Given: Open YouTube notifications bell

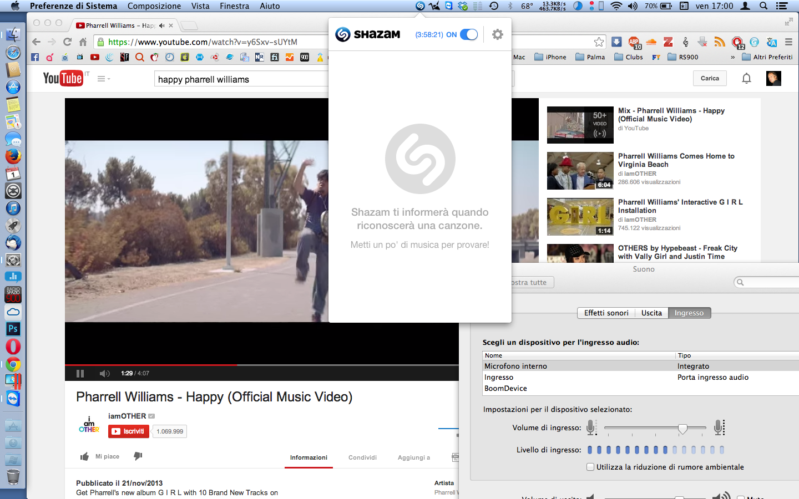Looking at the screenshot, I should [x=746, y=78].
